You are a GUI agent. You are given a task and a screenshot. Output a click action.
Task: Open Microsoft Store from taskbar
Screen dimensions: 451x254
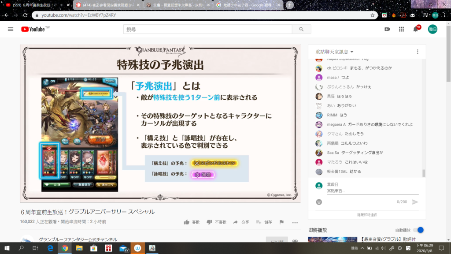(x=94, y=248)
